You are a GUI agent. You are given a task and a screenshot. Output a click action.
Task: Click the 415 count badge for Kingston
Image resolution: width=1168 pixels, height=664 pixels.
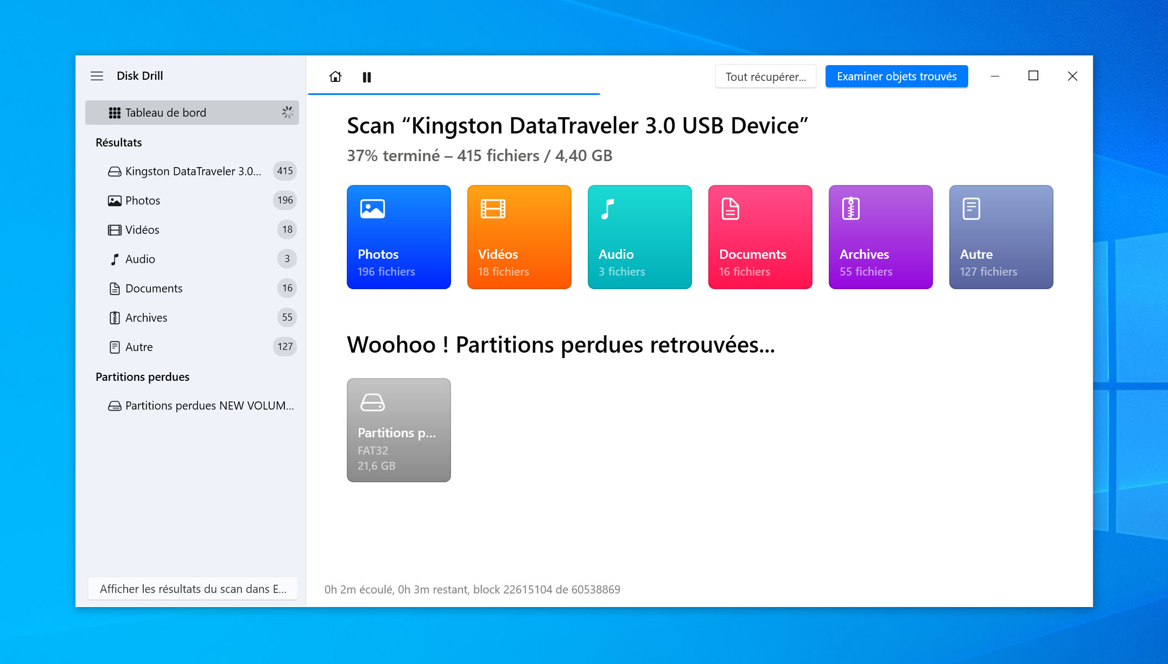(x=285, y=171)
